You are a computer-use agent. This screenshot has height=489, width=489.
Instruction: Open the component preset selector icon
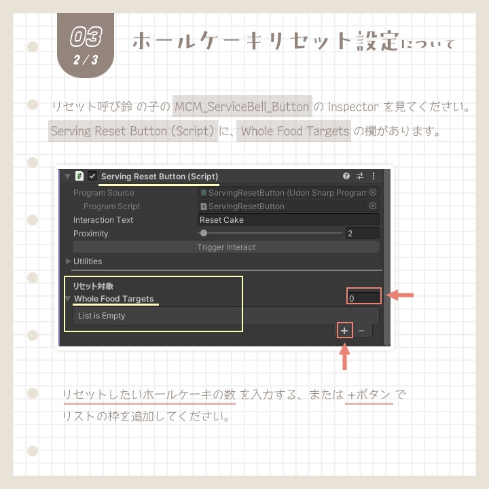360,176
